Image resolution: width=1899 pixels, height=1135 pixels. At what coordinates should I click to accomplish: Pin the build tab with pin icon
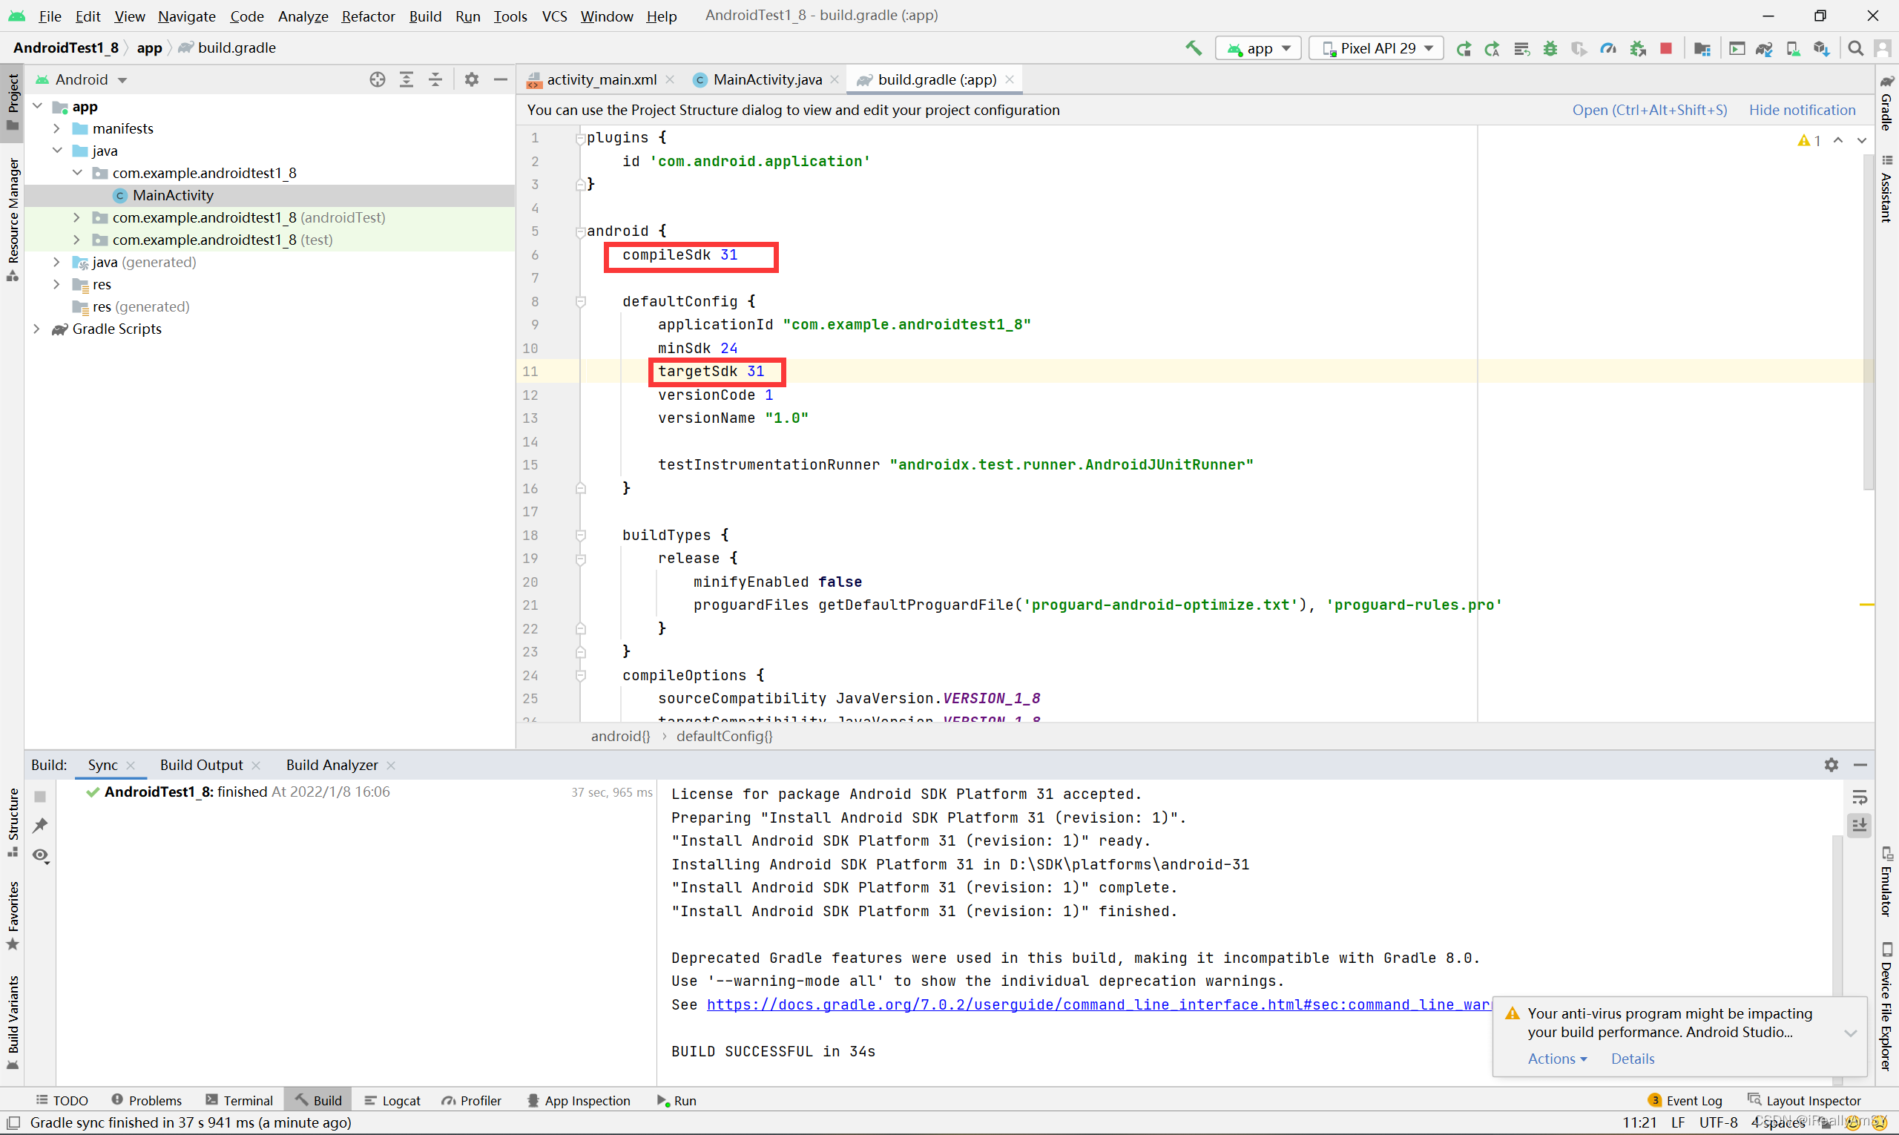pyautogui.click(x=41, y=825)
